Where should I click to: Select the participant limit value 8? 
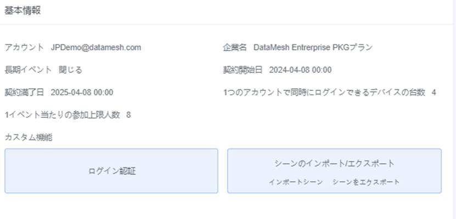pyautogui.click(x=128, y=115)
